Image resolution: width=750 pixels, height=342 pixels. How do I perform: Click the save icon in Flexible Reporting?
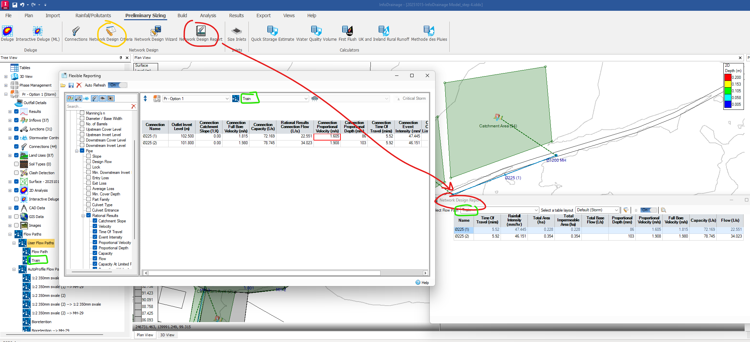point(71,85)
